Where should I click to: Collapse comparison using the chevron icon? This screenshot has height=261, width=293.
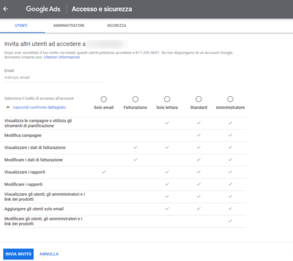click(x=8, y=107)
